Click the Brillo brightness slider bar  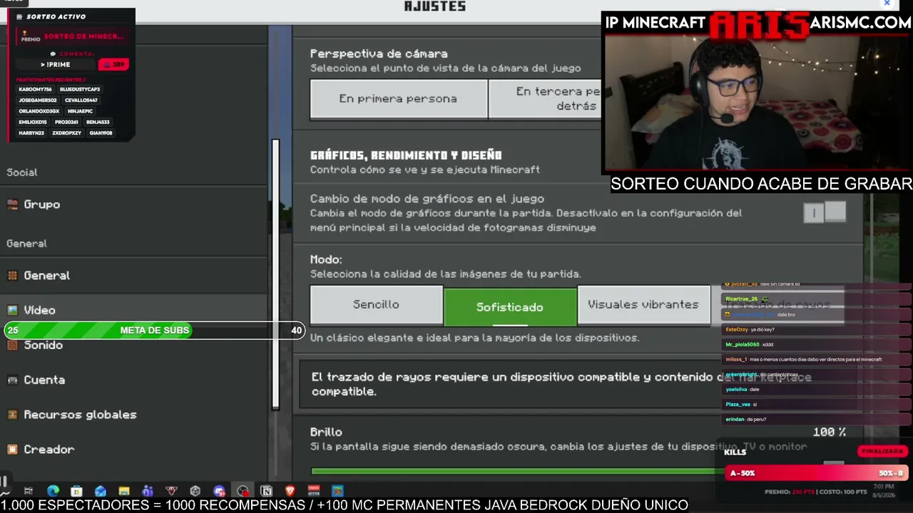(517, 471)
